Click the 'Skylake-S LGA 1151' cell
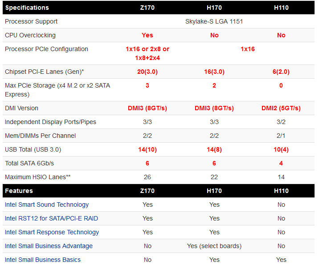Image resolution: width=319 pixels, height=273 pixels. pos(214,21)
